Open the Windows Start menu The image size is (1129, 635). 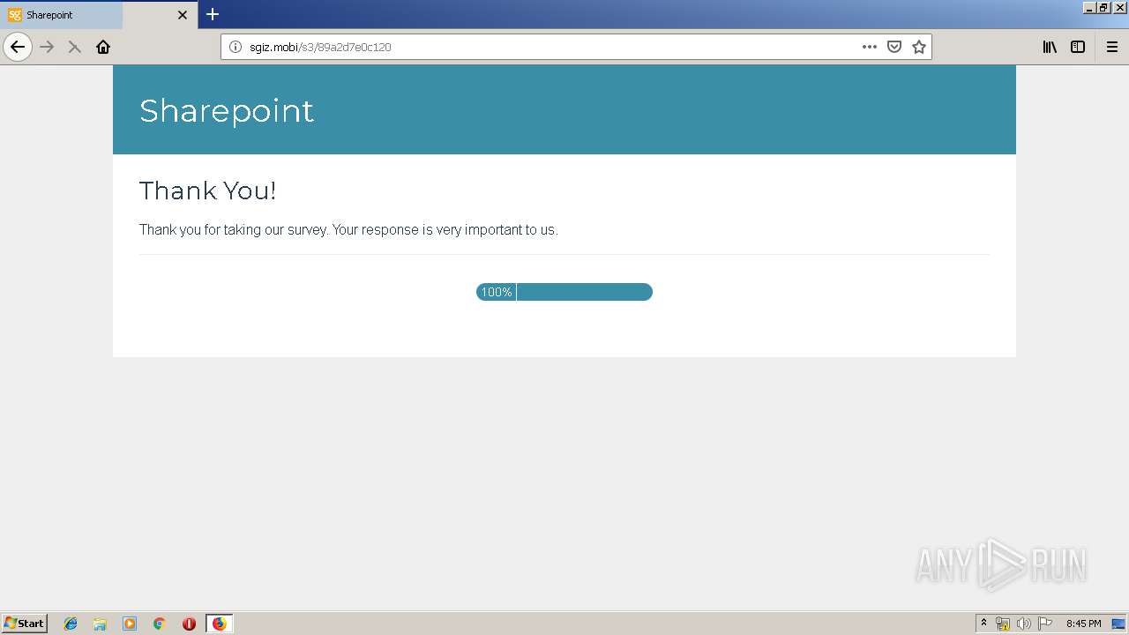25,623
